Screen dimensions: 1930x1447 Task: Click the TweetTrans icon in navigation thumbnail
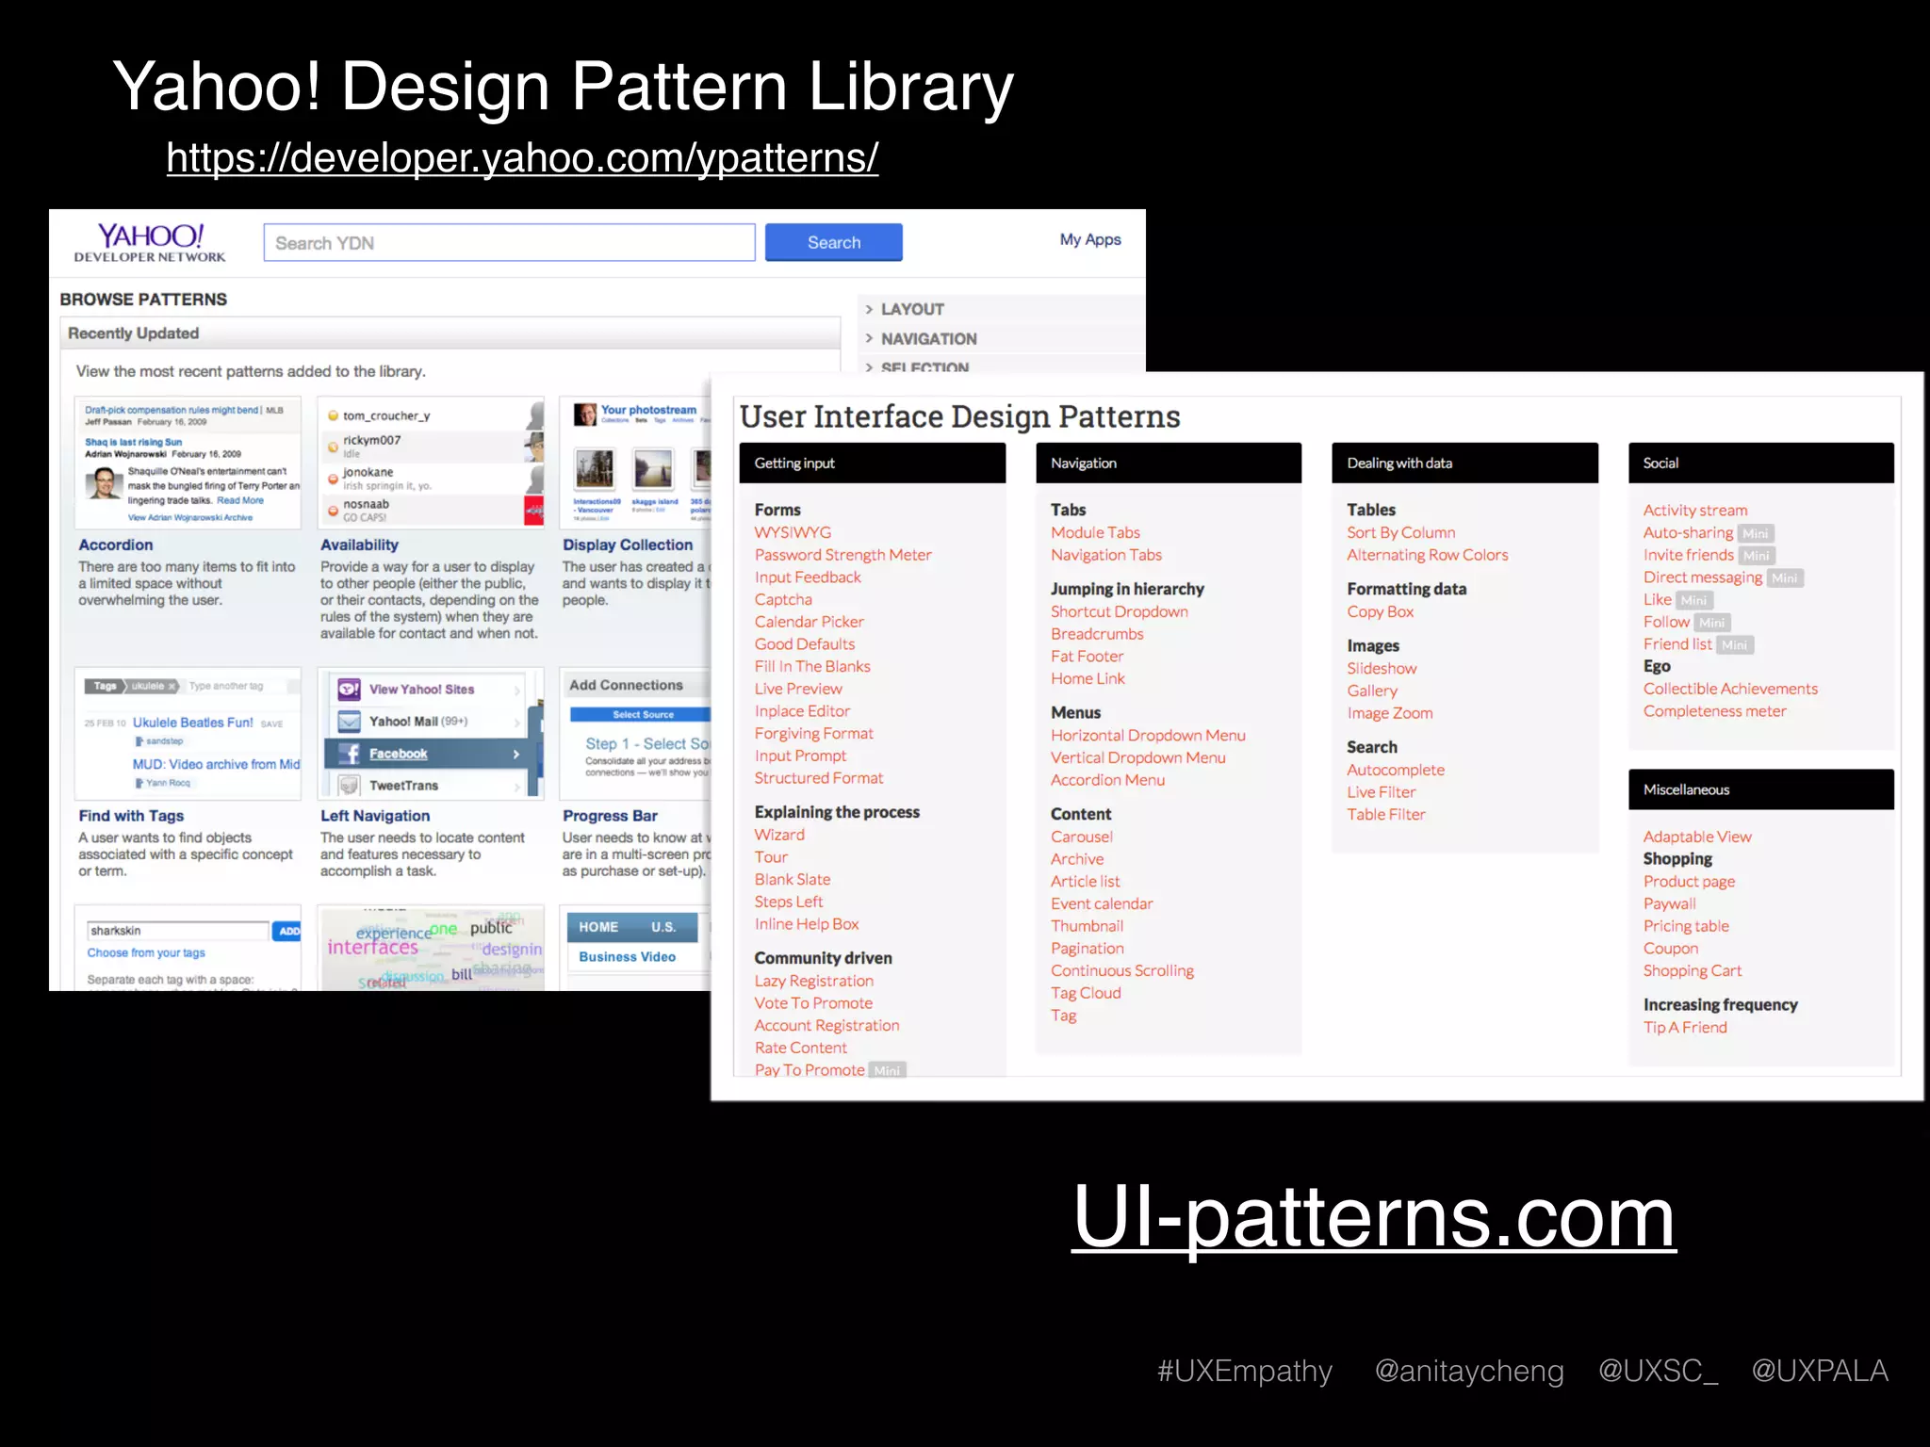350,786
